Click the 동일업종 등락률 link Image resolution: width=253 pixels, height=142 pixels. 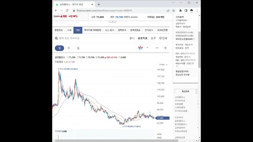[183, 75]
